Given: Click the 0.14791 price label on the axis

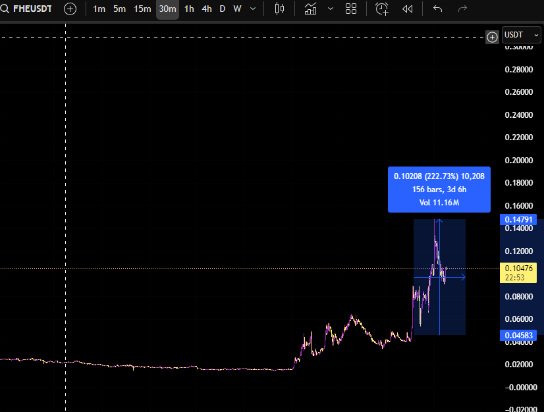Looking at the screenshot, I should pyautogui.click(x=518, y=220).
